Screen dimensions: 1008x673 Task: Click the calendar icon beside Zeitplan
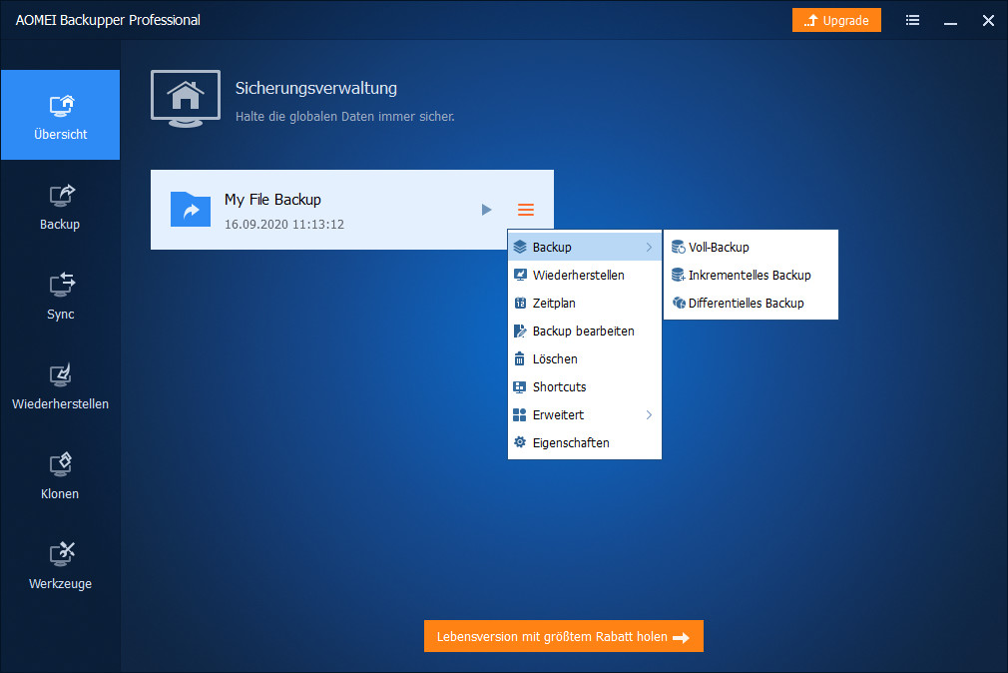[x=520, y=303]
